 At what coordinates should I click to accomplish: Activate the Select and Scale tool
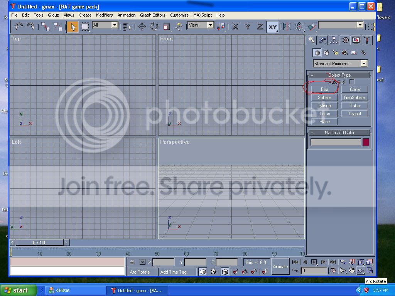(x=167, y=27)
